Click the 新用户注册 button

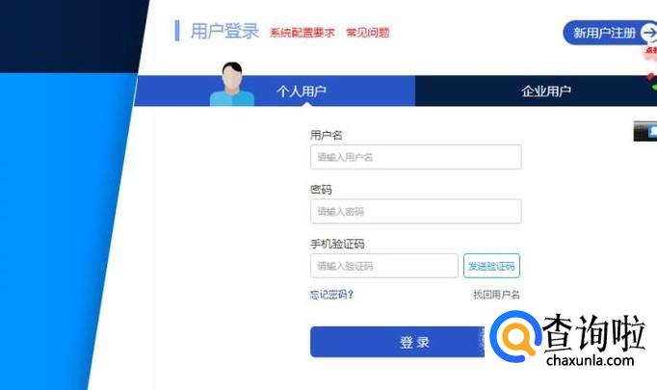[610, 33]
